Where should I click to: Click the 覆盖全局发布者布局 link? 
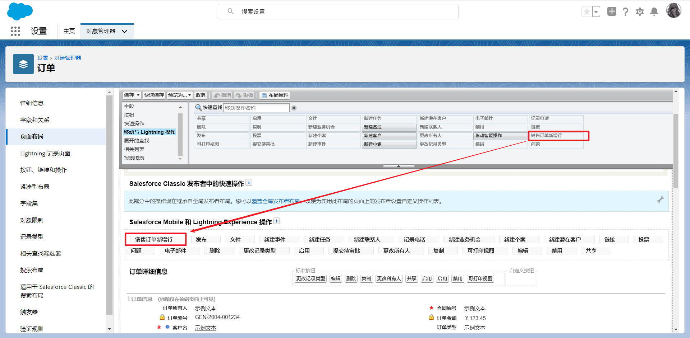(276, 201)
